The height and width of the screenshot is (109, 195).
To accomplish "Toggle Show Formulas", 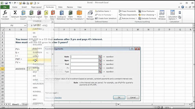I will coord(146,11).
